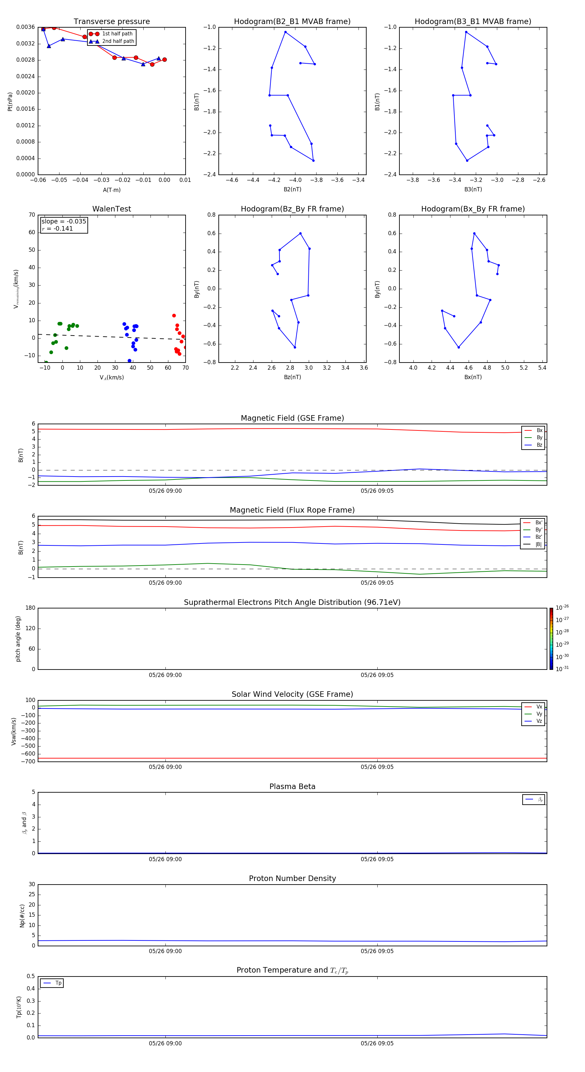Viewport: 585px width, 1072px height.
Task: Select By entry in GSE magnetic field legend
Action: coord(533,438)
